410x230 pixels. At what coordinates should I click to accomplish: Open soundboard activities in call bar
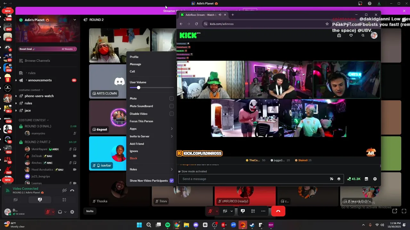[x=253, y=211]
